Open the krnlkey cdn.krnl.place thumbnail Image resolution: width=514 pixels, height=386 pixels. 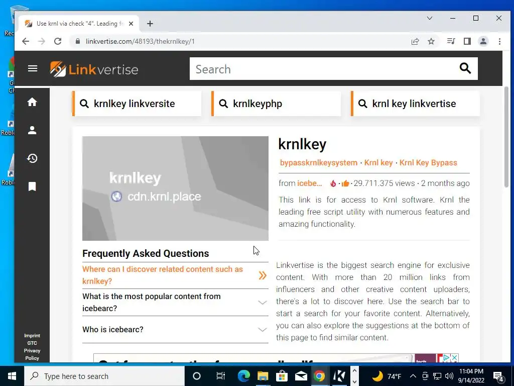coord(175,188)
